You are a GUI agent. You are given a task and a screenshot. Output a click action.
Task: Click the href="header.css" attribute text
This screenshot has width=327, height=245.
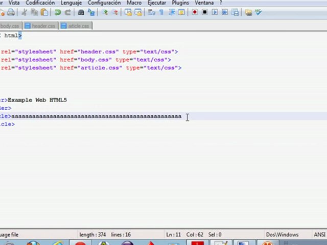click(x=89, y=52)
